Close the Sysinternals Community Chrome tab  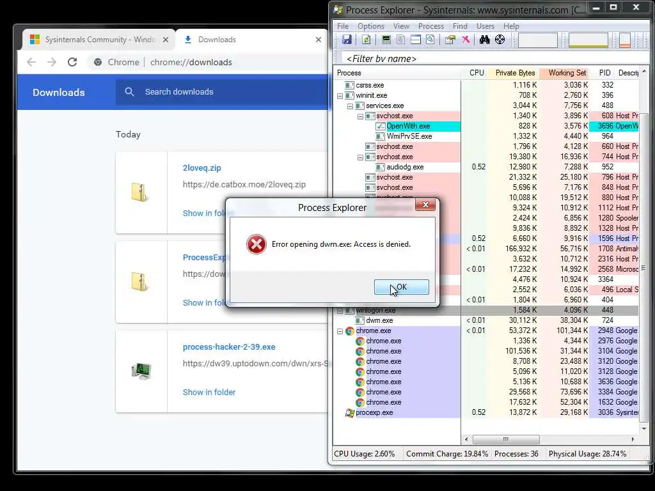(x=166, y=40)
